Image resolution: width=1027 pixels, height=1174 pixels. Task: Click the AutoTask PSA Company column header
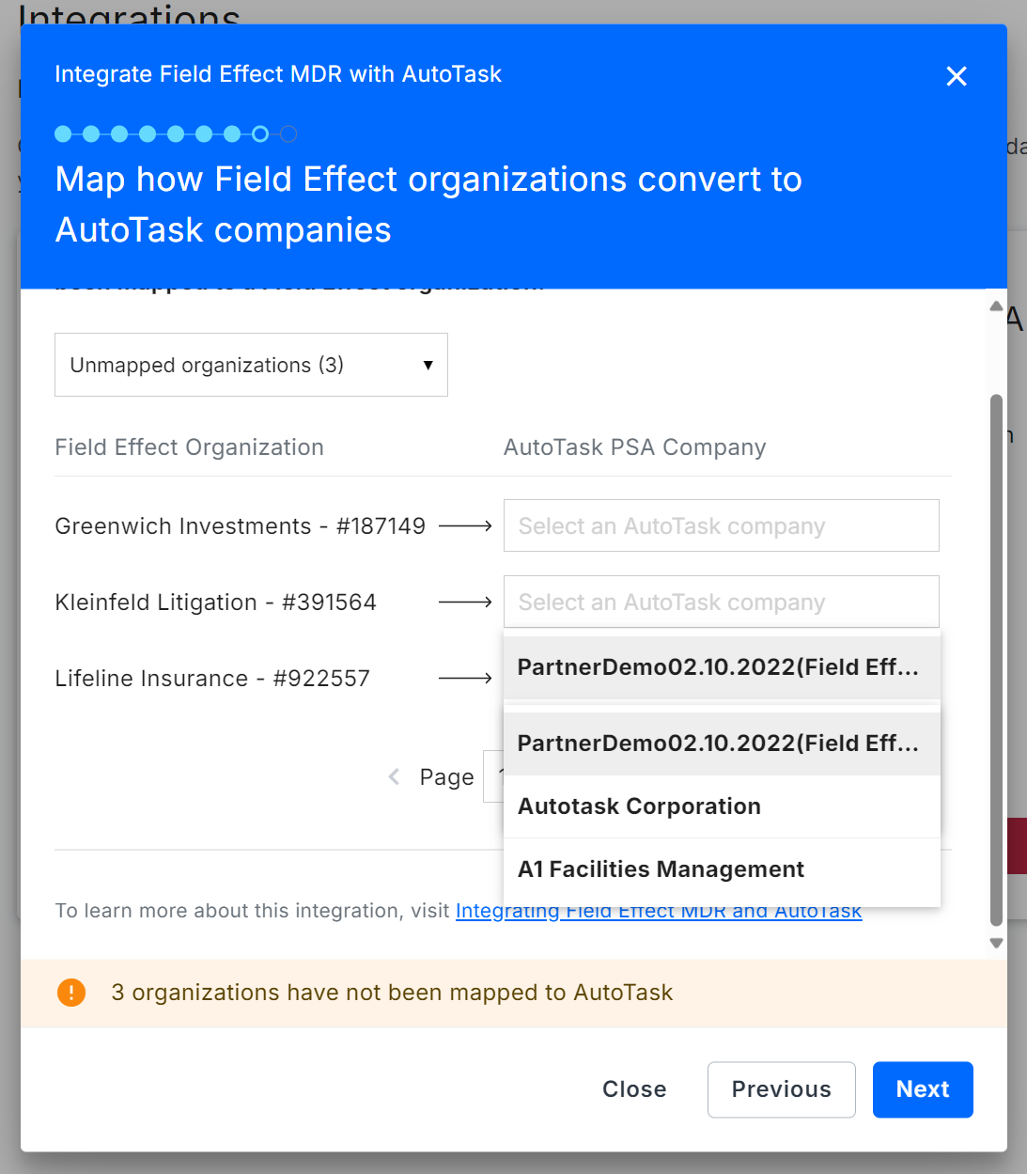(635, 447)
